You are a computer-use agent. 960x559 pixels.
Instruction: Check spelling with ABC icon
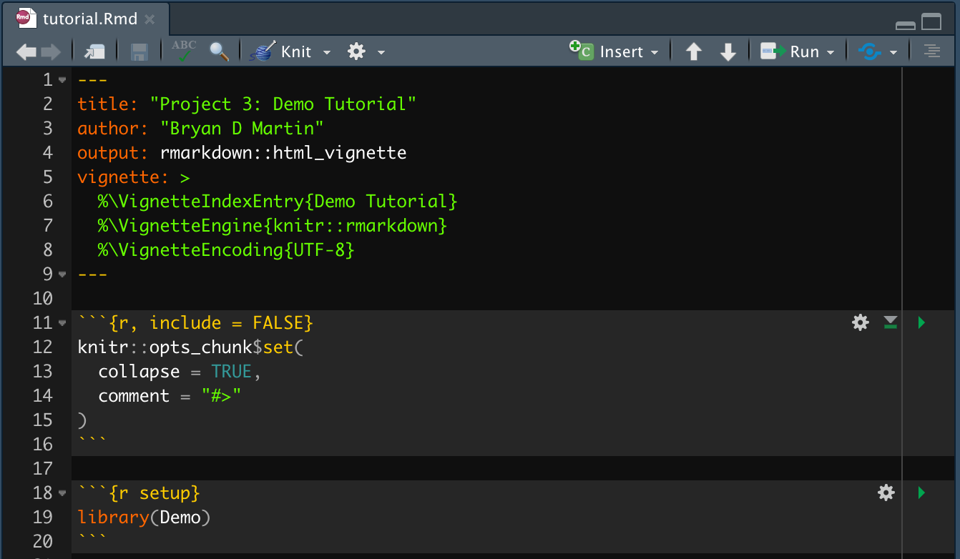[184, 51]
